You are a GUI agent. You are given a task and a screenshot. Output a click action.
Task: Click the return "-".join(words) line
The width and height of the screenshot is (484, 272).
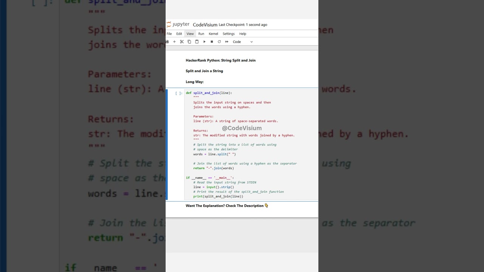click(x=214, y=168)
